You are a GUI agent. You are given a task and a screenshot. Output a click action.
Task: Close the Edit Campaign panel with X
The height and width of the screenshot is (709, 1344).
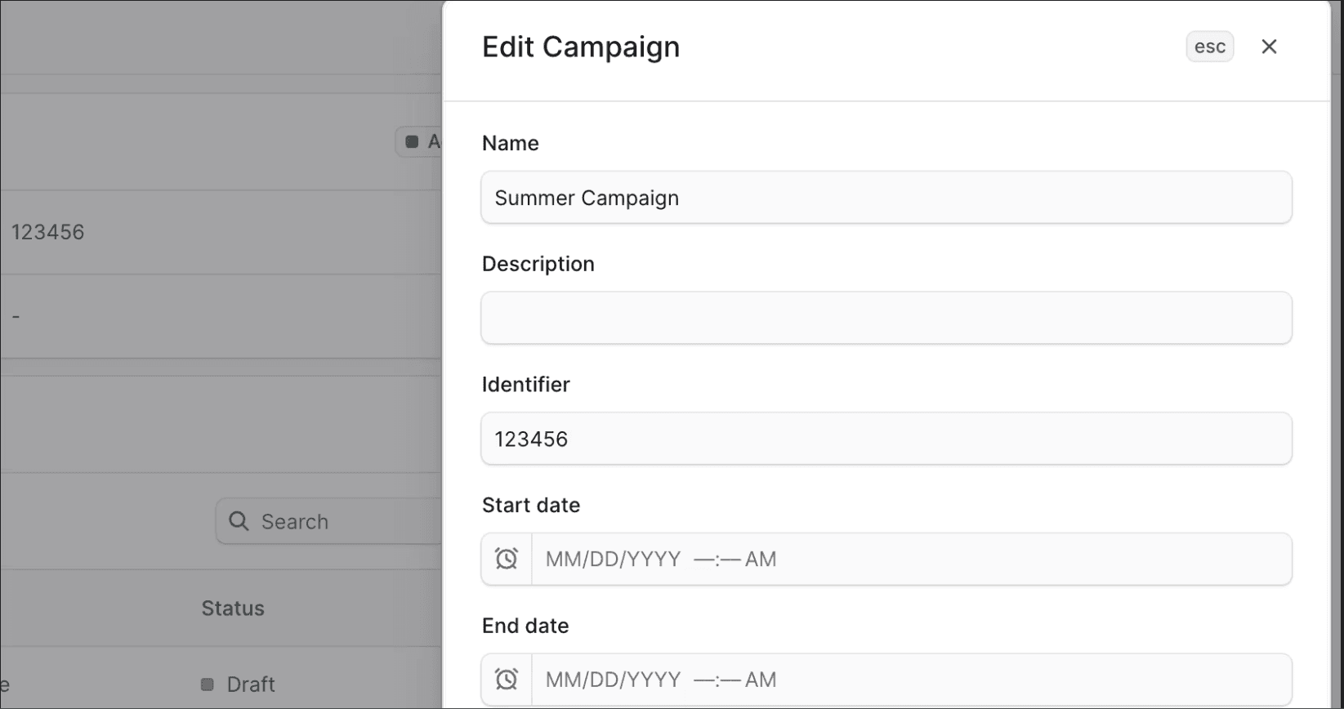(1268, 47)
